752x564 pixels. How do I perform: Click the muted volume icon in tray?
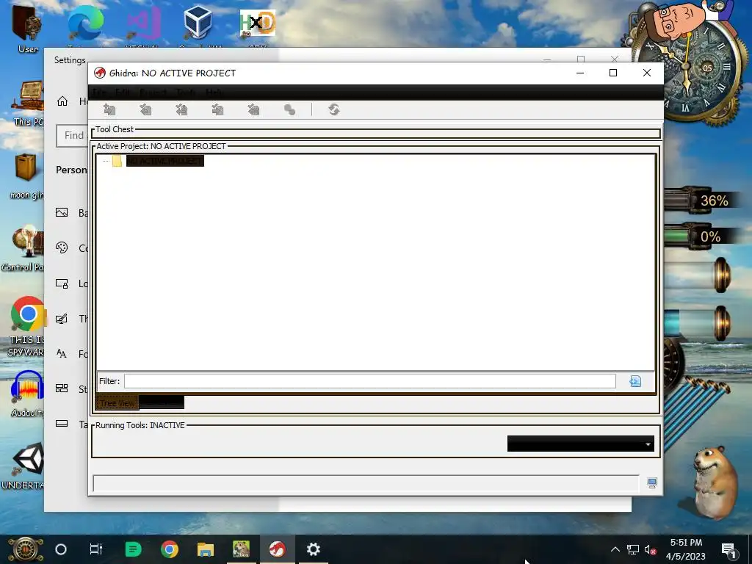point(651,550)
